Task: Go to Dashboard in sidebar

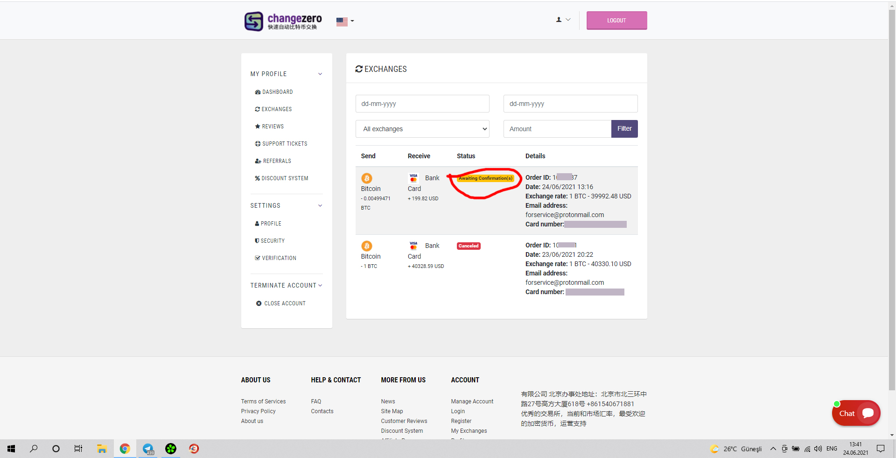Action: 277,92
